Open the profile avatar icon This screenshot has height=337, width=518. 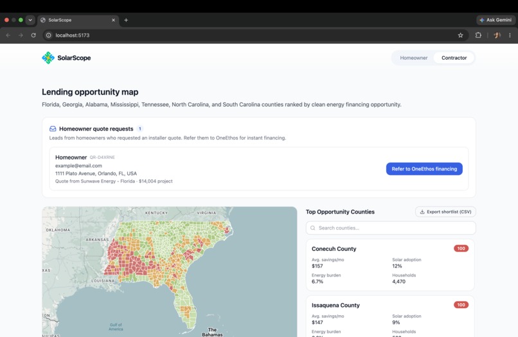(497, 35)
